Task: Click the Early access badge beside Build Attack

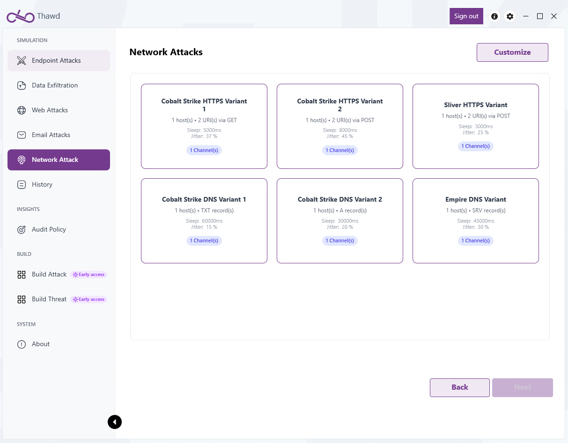Action: (89, 275)
